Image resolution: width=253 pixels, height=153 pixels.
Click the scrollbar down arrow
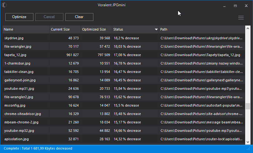coord(248,142)
